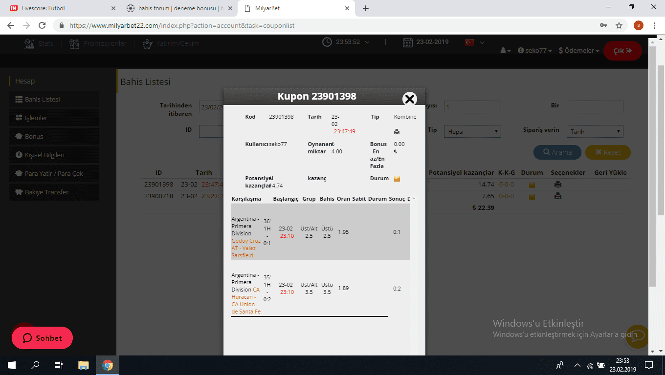
Task: Click the Oran value 1.89
Action: click(x=343, y=288)
